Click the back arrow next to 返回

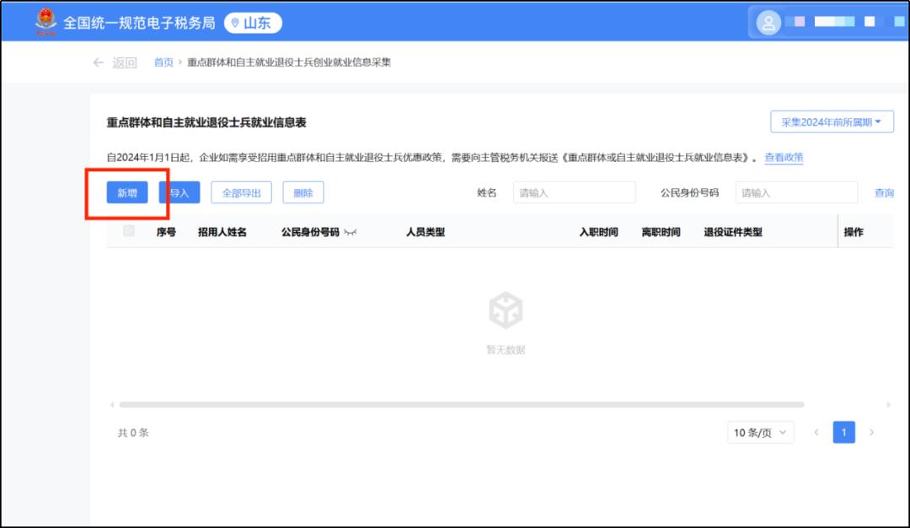pos(99,62)
